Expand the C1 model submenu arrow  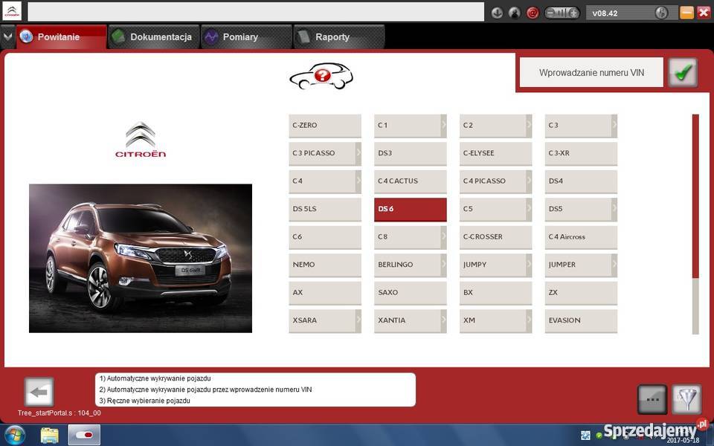pos(443,126)
